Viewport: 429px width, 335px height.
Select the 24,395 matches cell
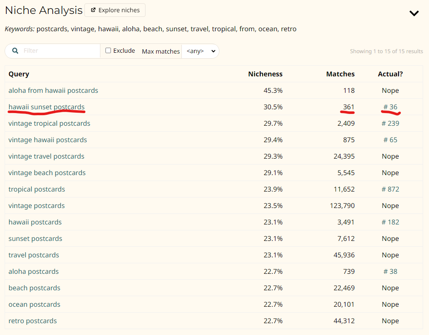[344, 156]
